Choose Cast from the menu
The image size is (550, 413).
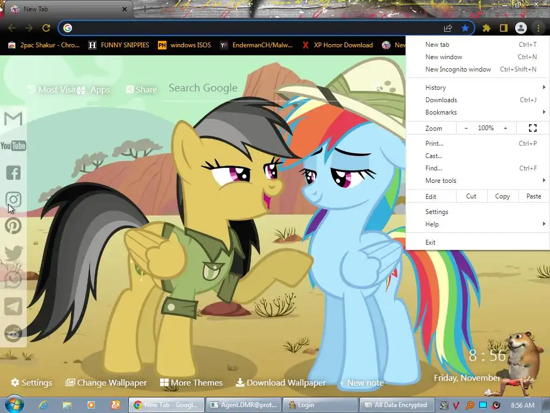pos(477,156)
